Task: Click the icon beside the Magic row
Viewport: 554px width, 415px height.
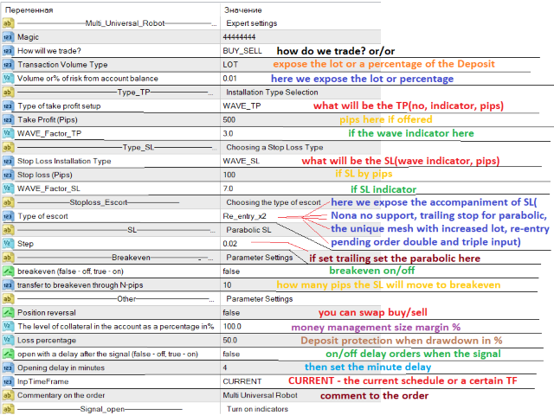Action: pos(8,37)
